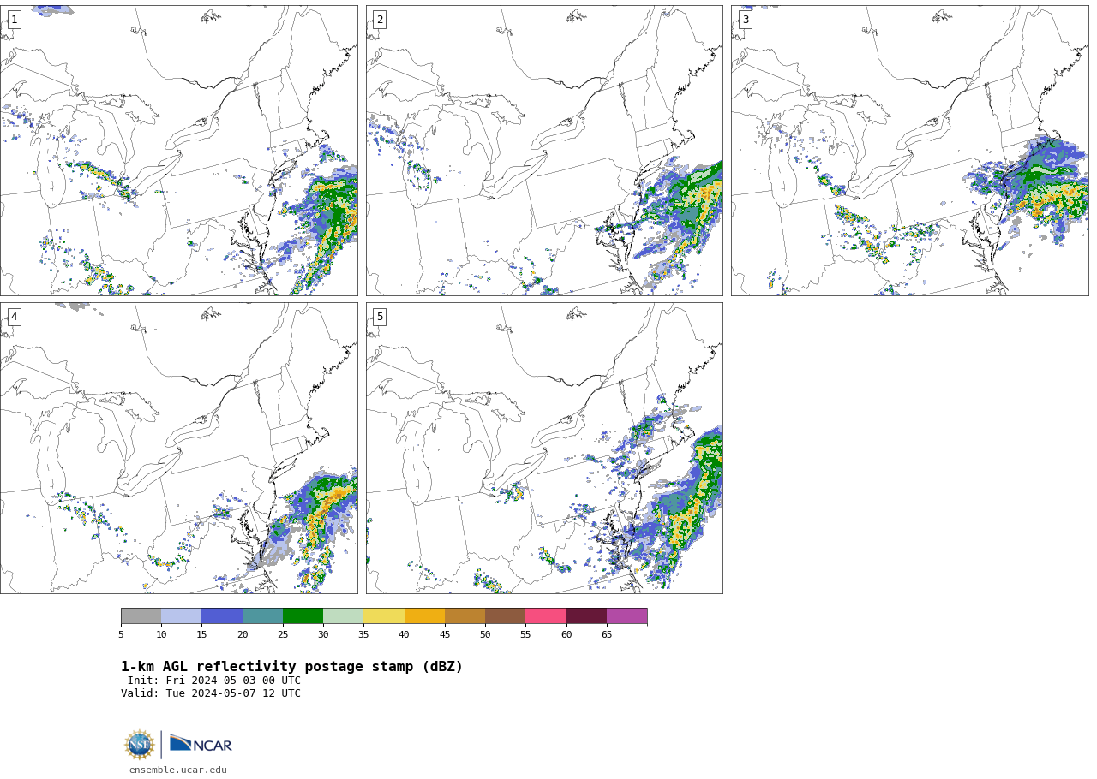
Task: Click the panel number label '2'
Action: coord(380,20)
